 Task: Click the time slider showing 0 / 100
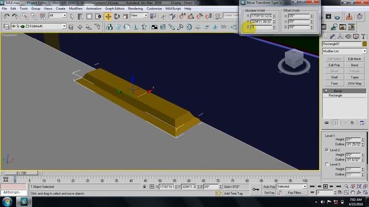coord(21,173)
